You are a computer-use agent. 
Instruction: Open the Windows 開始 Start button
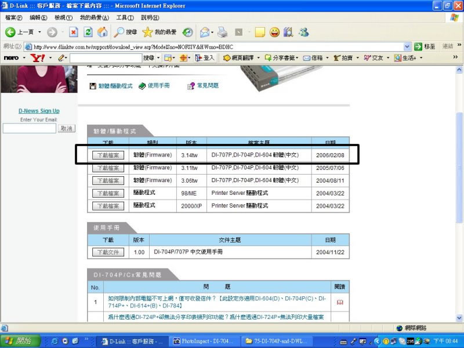(x=20, y=341)
